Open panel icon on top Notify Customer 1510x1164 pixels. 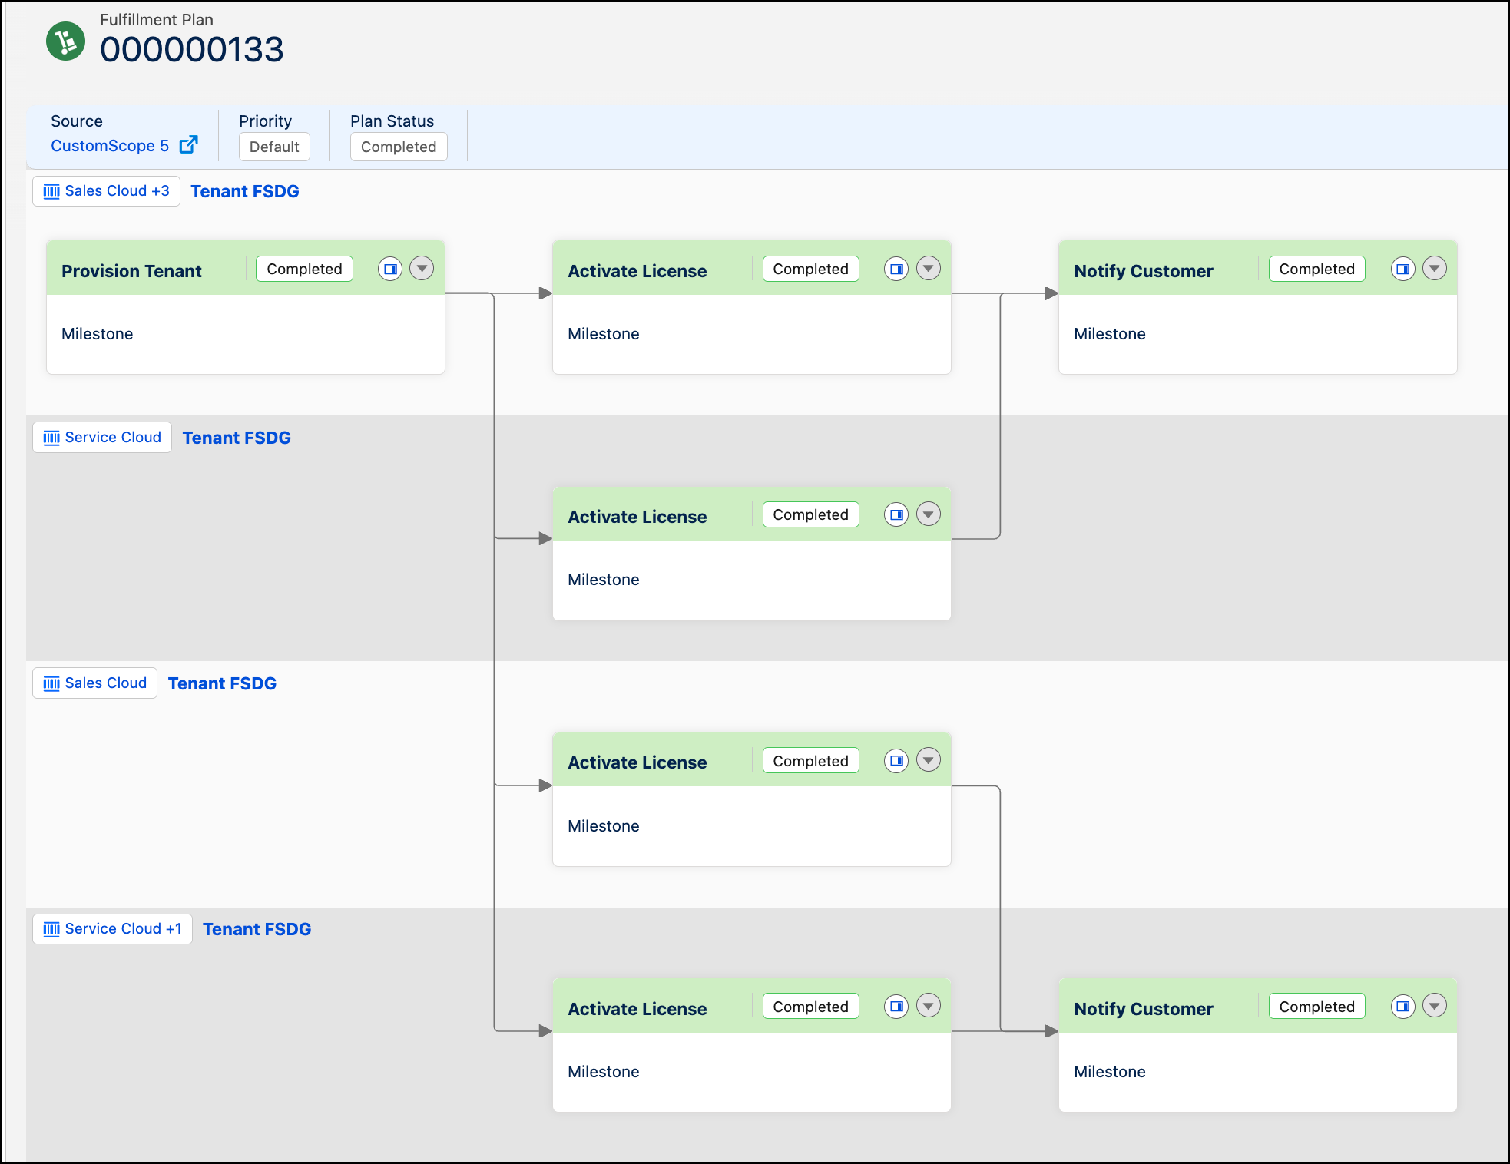coord(1402,269)
